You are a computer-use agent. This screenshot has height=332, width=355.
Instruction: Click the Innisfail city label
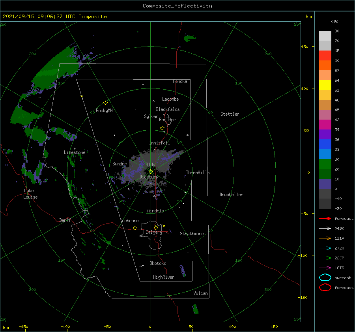click(x=159, y=143)
